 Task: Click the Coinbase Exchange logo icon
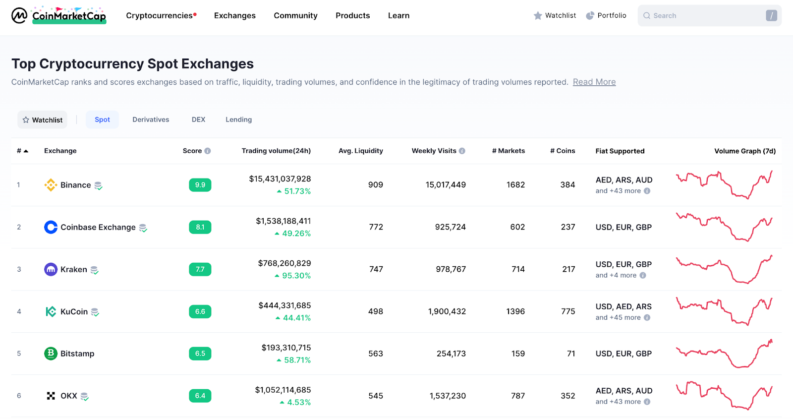(51, 227)
